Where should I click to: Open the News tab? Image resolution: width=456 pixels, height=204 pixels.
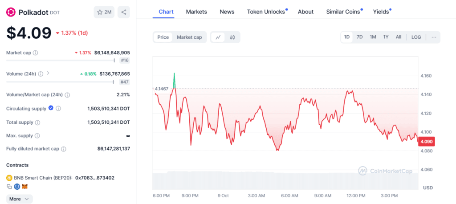[x=227, y=12]
